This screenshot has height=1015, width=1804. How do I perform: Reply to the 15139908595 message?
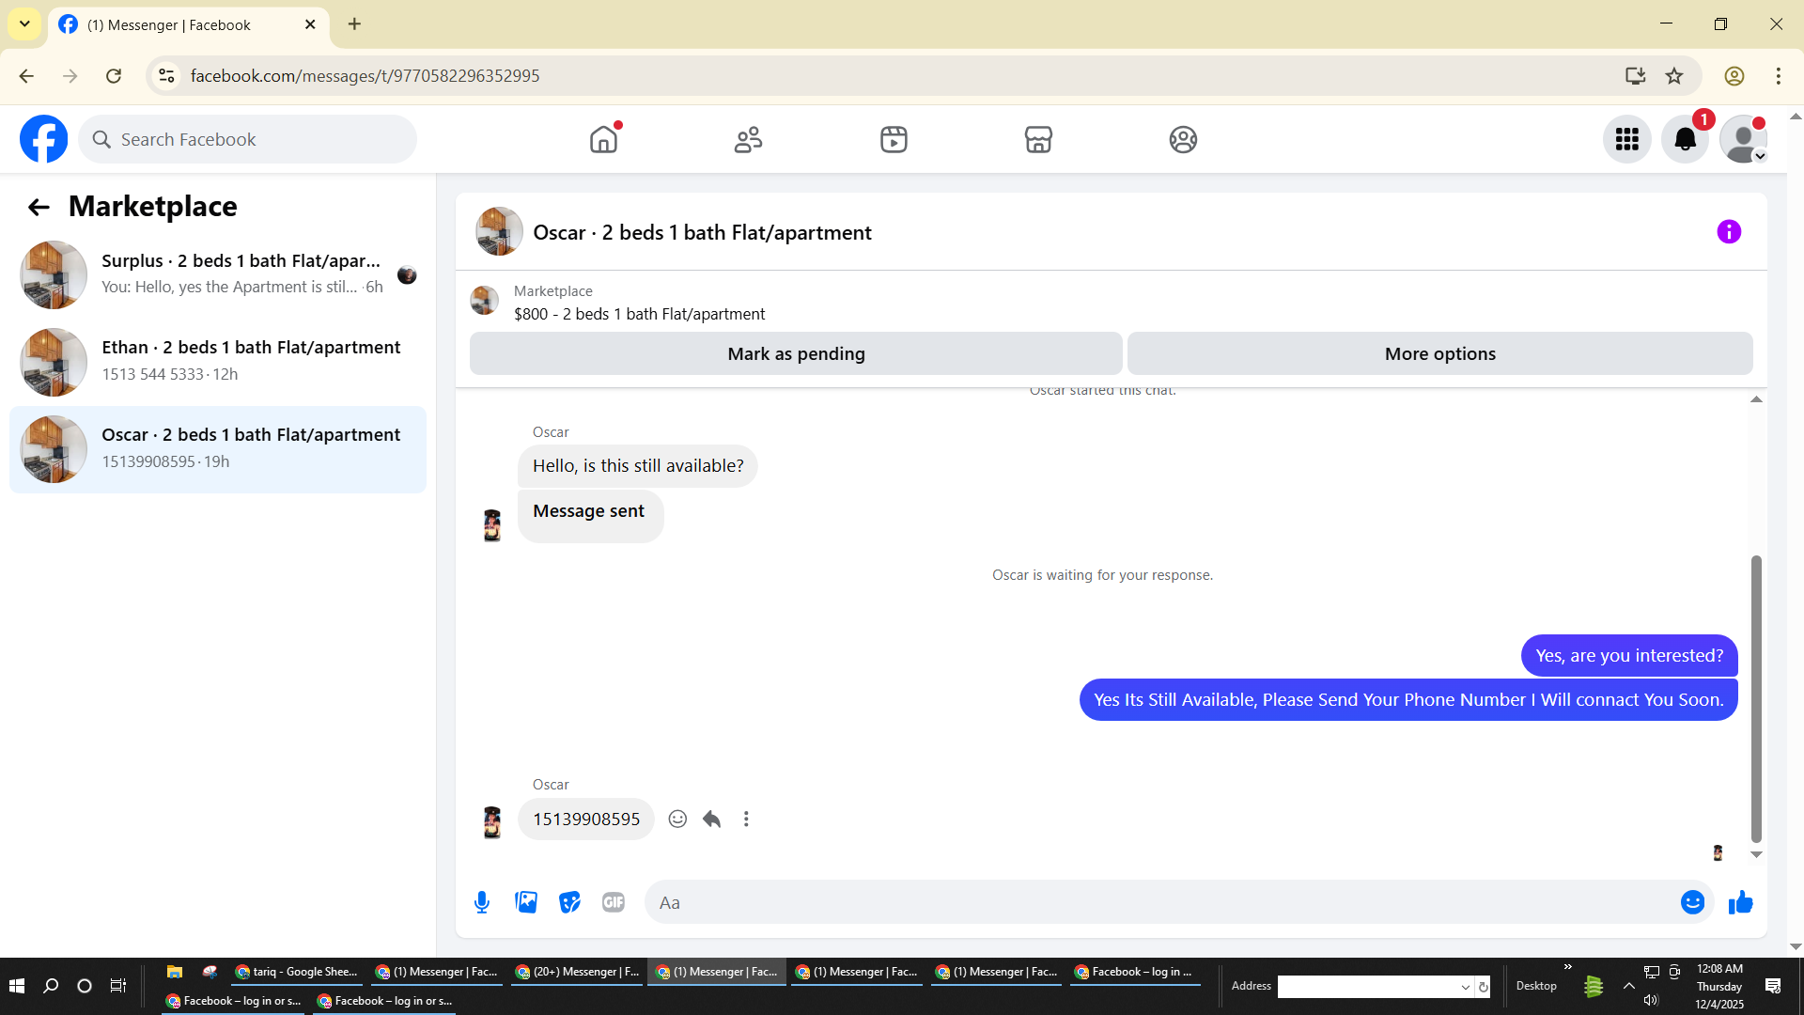[712, 819]
